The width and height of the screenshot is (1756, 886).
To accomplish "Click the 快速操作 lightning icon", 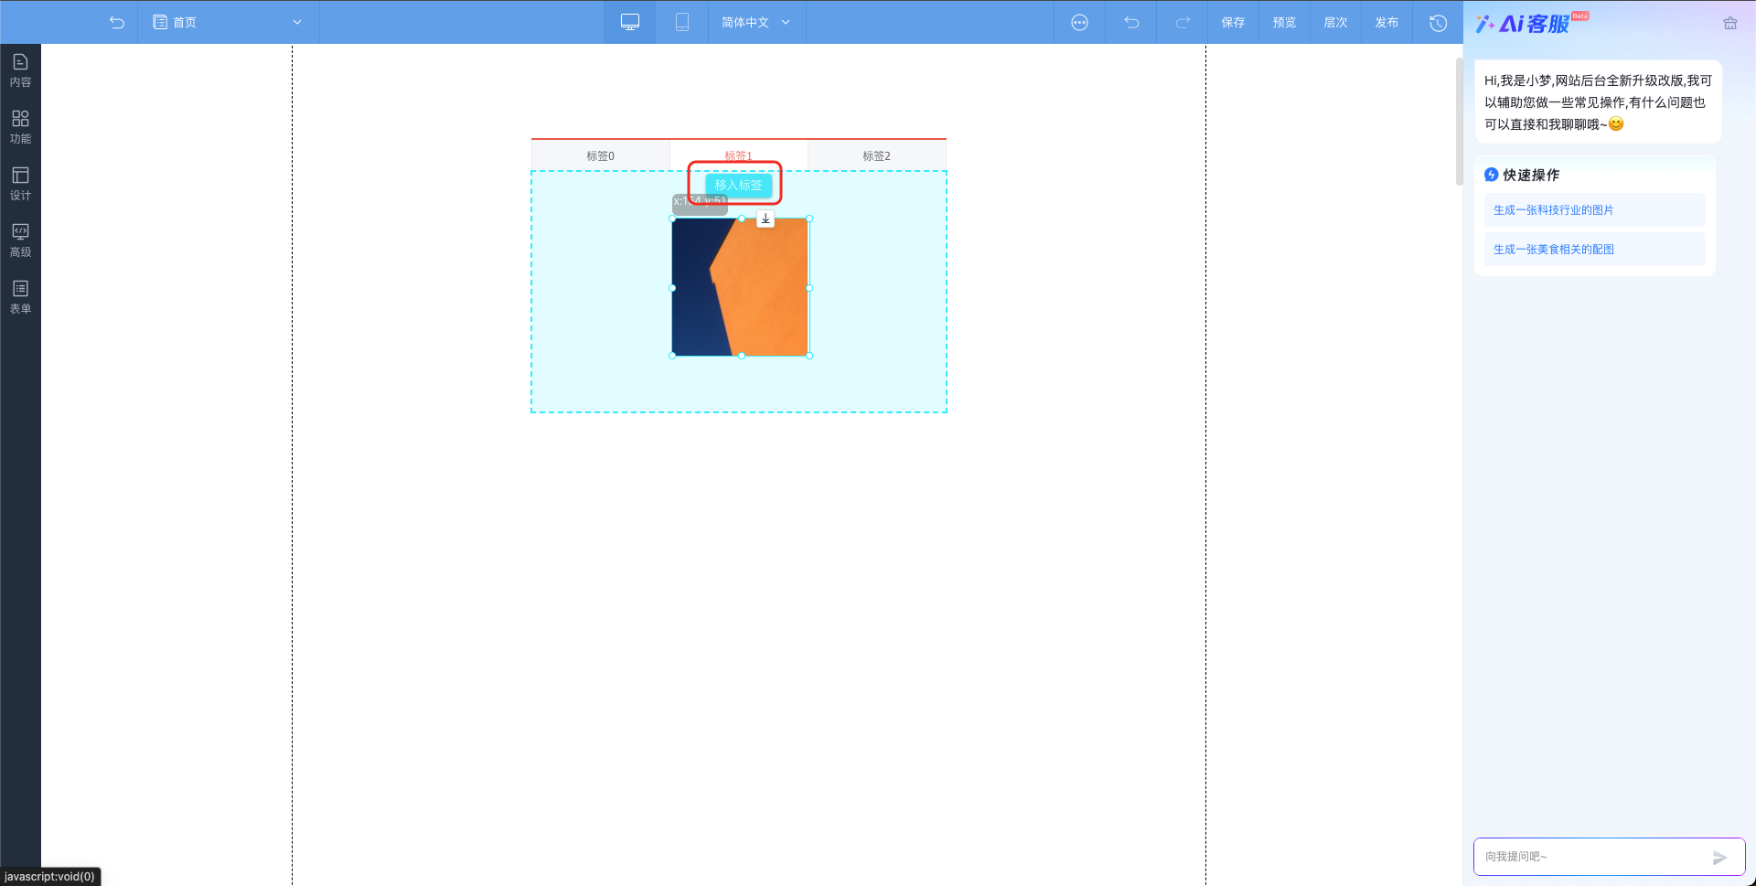I will tap(1491, 175).
